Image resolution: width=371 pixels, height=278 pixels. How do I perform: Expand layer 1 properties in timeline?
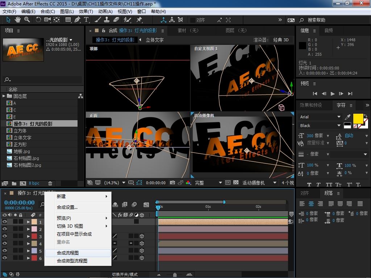tap(28, 222)
